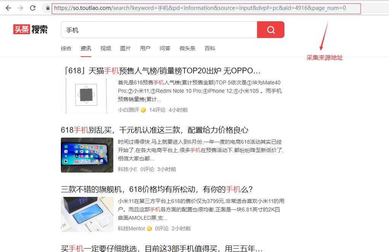
Task: Click the 2小时前 timestamp
Action: [181, 228]
